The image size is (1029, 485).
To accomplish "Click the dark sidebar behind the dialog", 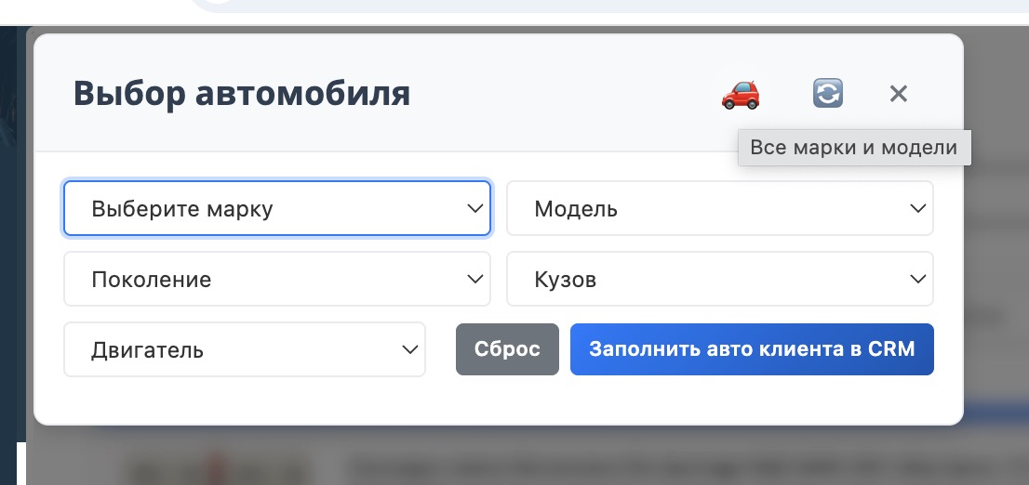I will click(x=11, y=232).
